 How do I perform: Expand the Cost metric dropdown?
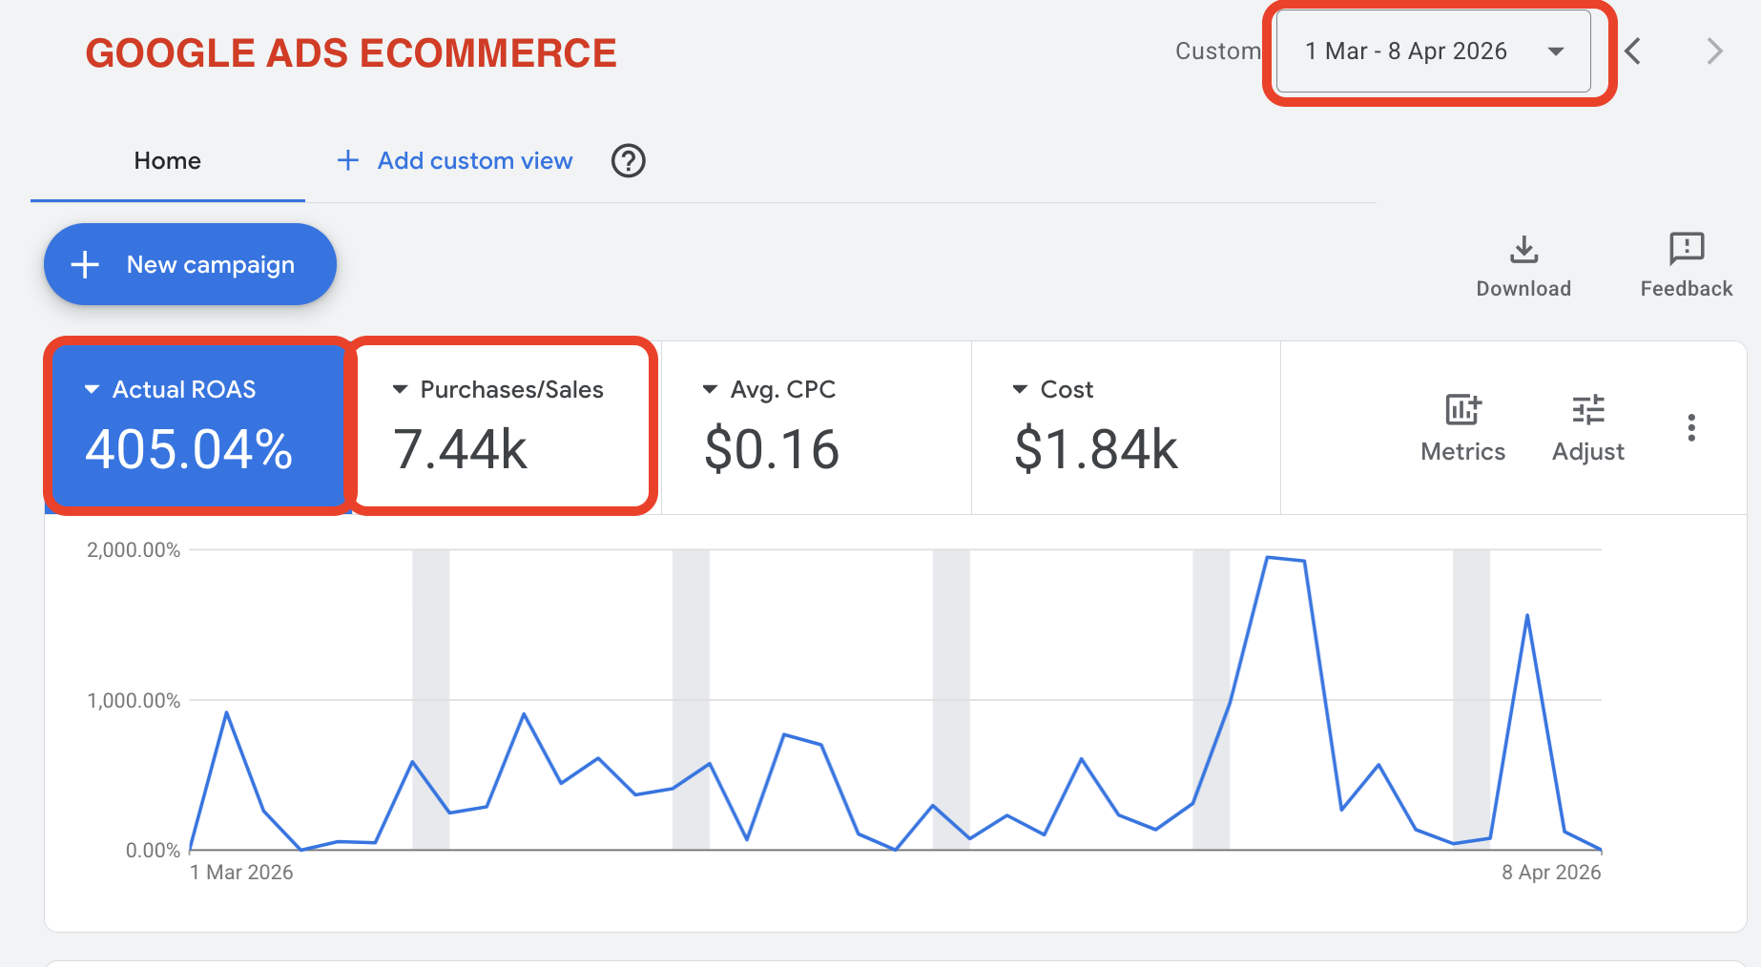click(x=1020, y=389)
